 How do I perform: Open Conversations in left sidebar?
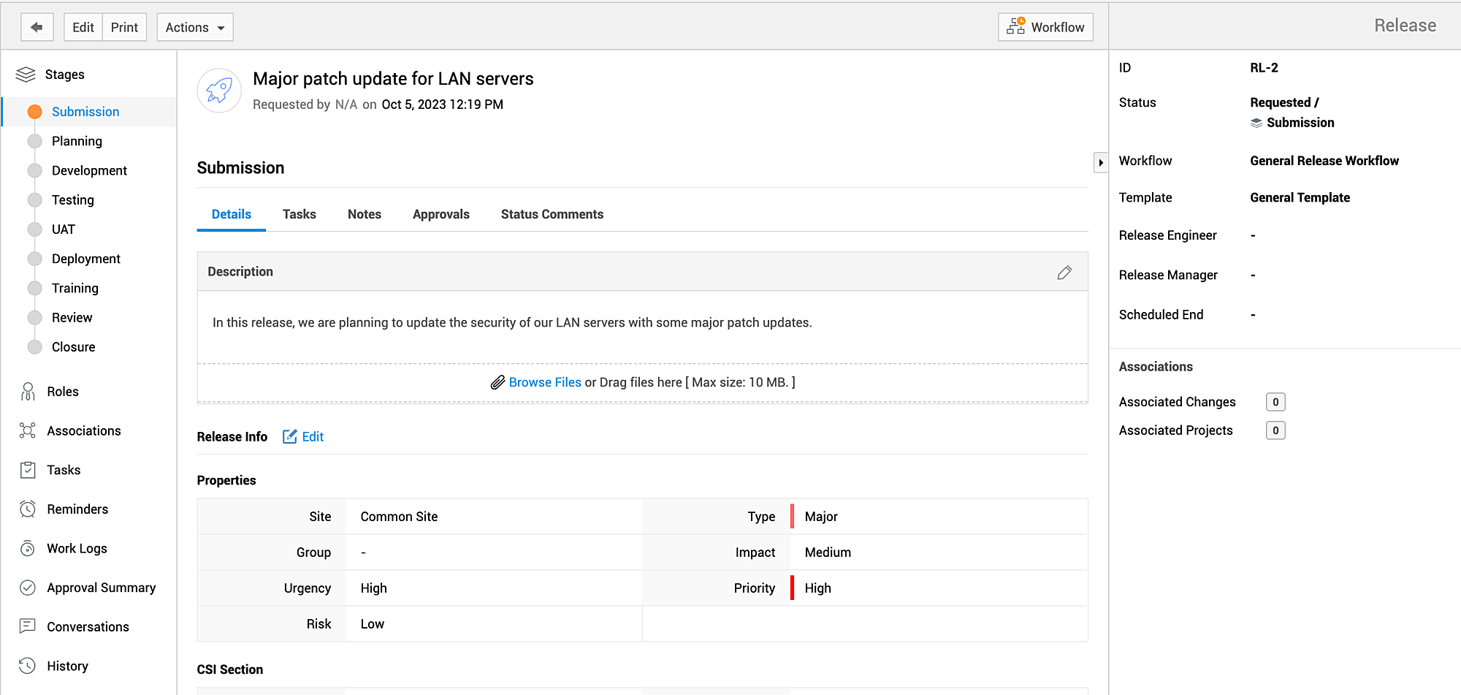tap(88, 627)
